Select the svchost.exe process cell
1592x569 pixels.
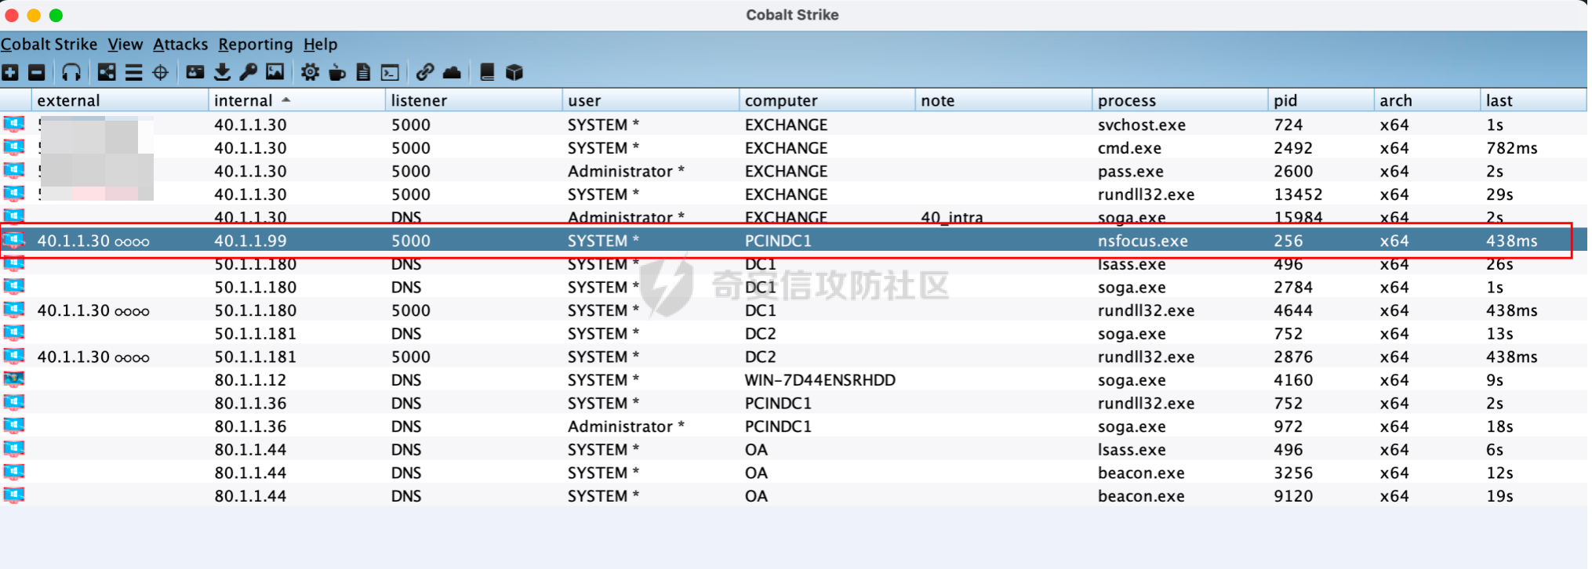1141,125
